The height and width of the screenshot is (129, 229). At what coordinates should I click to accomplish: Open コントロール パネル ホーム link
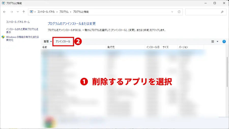(18, 22)
